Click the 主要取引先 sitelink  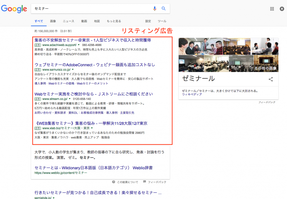click(x=127, y=113)
